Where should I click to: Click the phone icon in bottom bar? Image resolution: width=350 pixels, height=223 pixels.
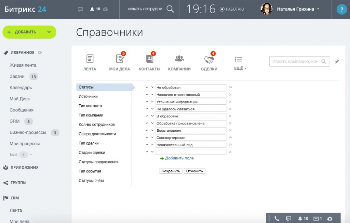point(277,219)
